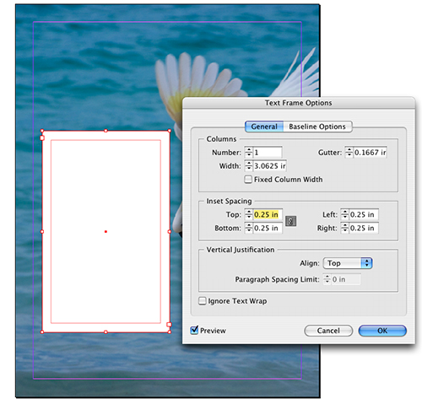This screenshot has height=399, width=422.
Task: Switch to the Baseline Options tab
Action: [x=317, y=127]
